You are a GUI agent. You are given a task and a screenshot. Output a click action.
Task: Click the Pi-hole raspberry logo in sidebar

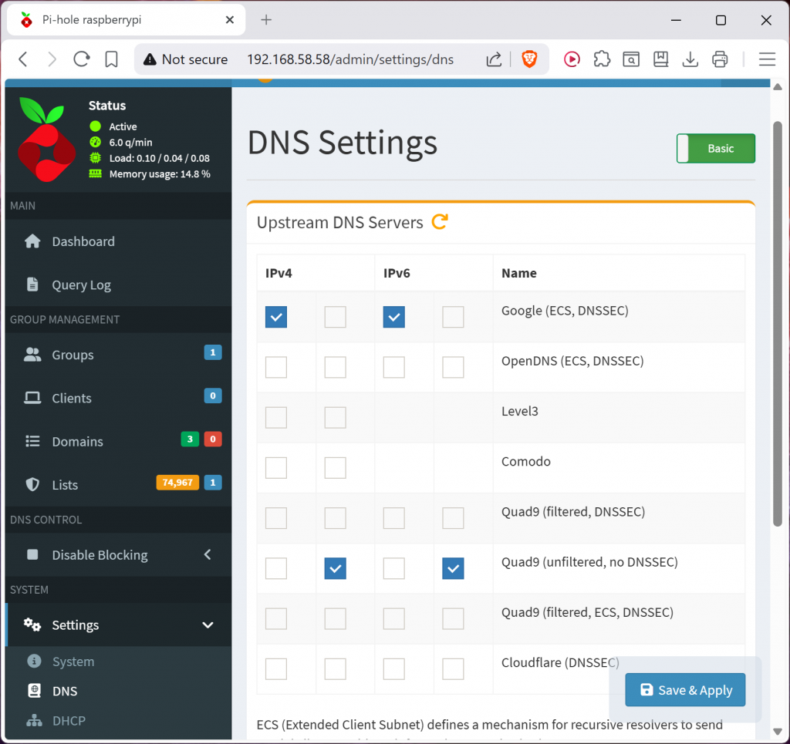(46, 139)
